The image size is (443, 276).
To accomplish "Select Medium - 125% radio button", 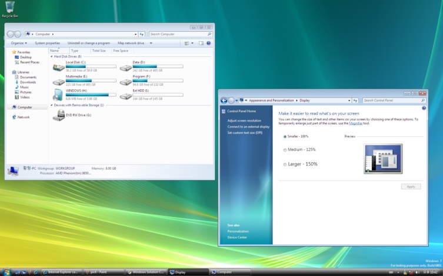I will [285, 150].
